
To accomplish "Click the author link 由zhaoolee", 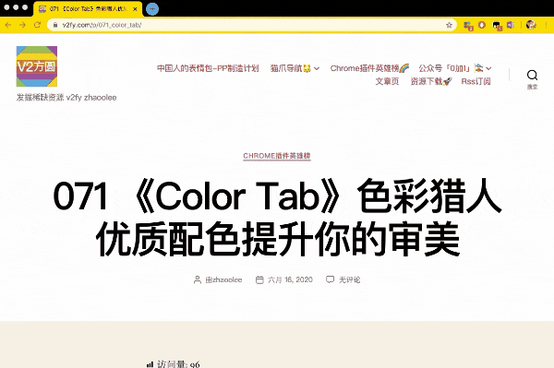I will click(223, 279).
